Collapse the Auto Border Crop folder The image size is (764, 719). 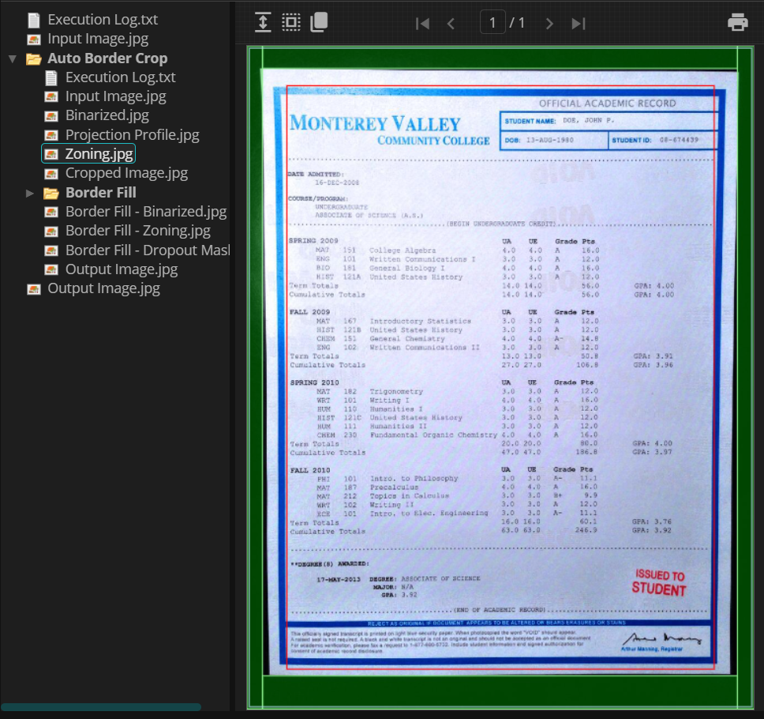[13, 59]
